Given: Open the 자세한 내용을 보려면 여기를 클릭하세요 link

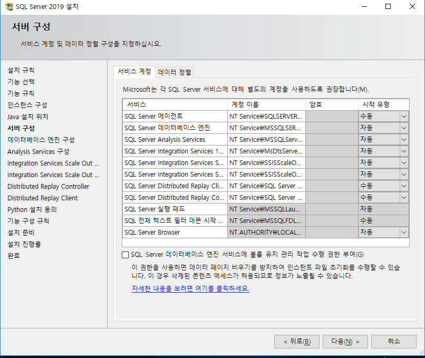Looking at the screenshot, I should [190, 288].
